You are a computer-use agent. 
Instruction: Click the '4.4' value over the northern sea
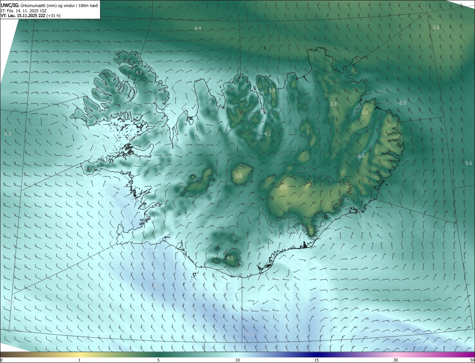click(198, 29)
